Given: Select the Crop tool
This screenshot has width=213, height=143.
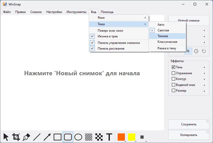Looking at the screenshot, I should (16, 137).
